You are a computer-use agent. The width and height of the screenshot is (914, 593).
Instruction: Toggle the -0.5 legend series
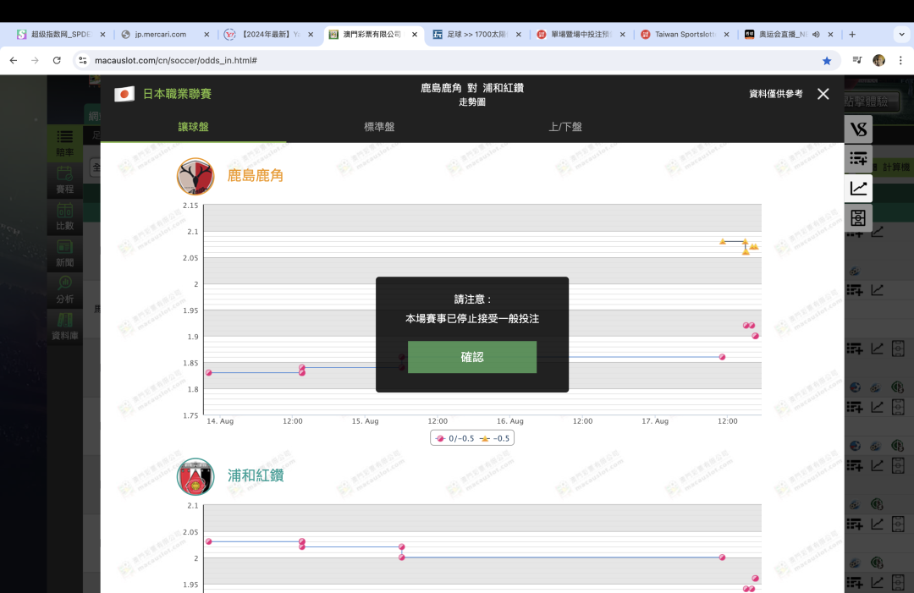coord(494,438)
